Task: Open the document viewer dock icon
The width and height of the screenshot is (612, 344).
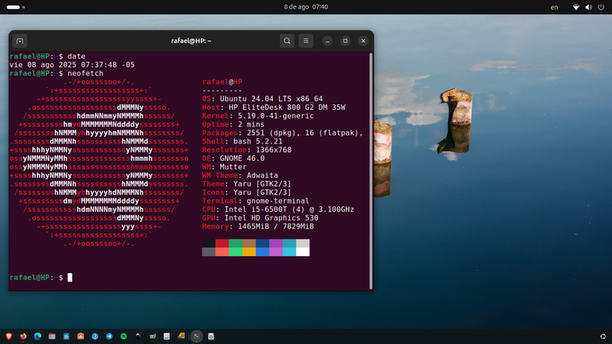Action: [x=167, y=336]
